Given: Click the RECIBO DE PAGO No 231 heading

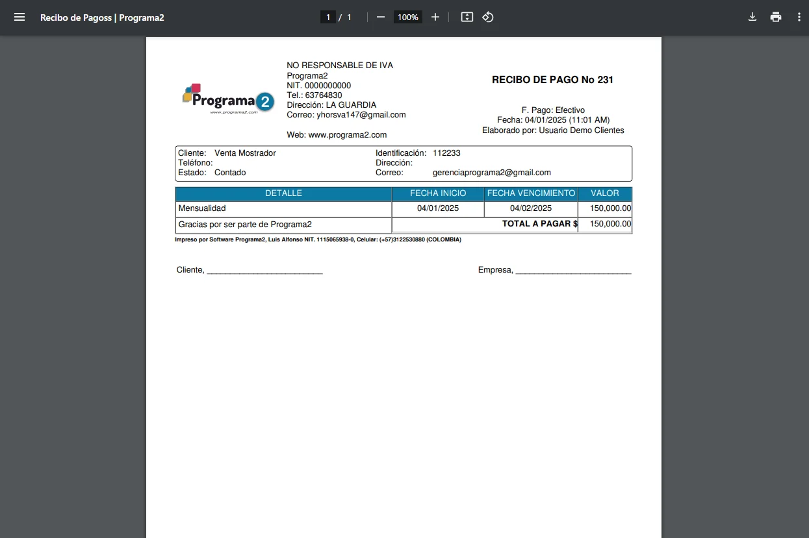Looking at the screenshot, I should pyautogui.click(x=552, y=80).
